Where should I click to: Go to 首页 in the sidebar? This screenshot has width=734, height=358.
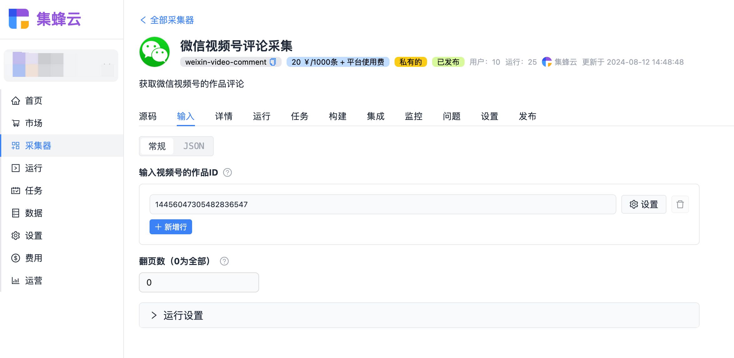pyautogui.click(x=33, y=101)
